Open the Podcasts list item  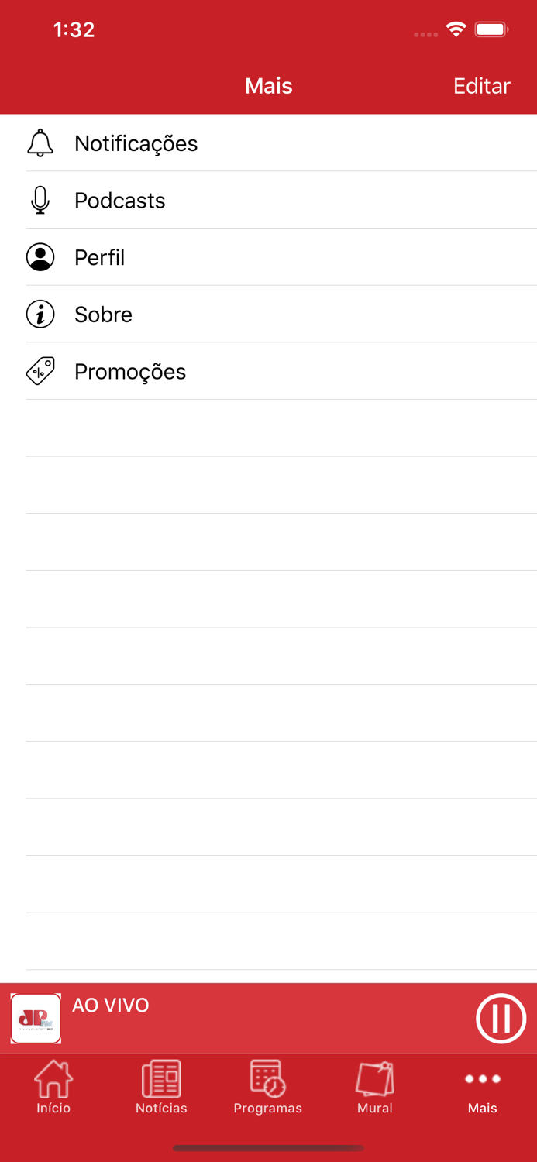(120, 201)
